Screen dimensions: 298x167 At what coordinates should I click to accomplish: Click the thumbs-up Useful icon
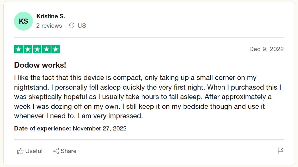pyautogui.click(x=20, y=151)
